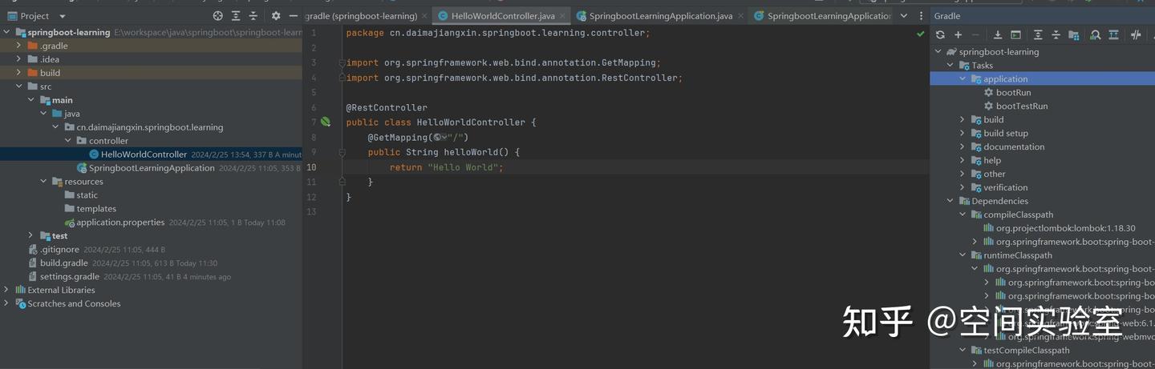Open the editor tabs overflow dropdown
The image size is (1155, 369).
[x=904, y=16]
